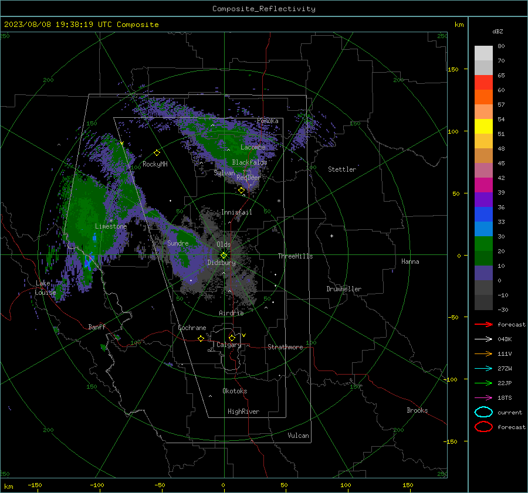Click the orange swatch between 60 and 57 dBZ
Image resolution: width=528 pixels, height=493 pixels.
[x=483, y=97]
